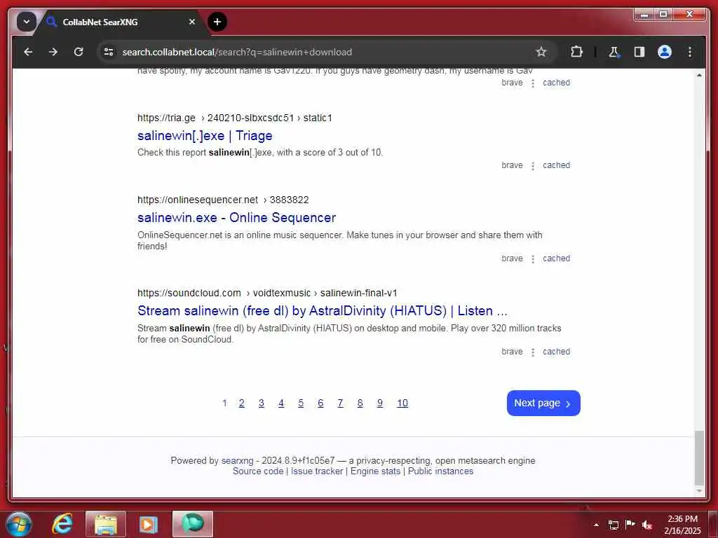Screen dimensions: 718x538
Task: Open the tab search dropdown arrow
Action: (x=27, y=22)
